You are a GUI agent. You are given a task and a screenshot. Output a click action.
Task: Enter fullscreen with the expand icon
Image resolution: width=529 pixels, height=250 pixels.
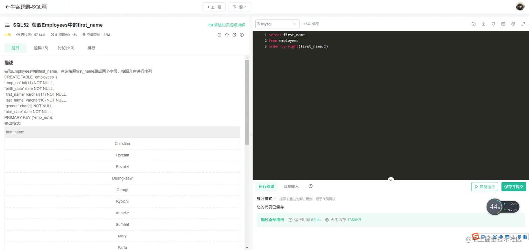pyautogui.click(x=523, y=24)
